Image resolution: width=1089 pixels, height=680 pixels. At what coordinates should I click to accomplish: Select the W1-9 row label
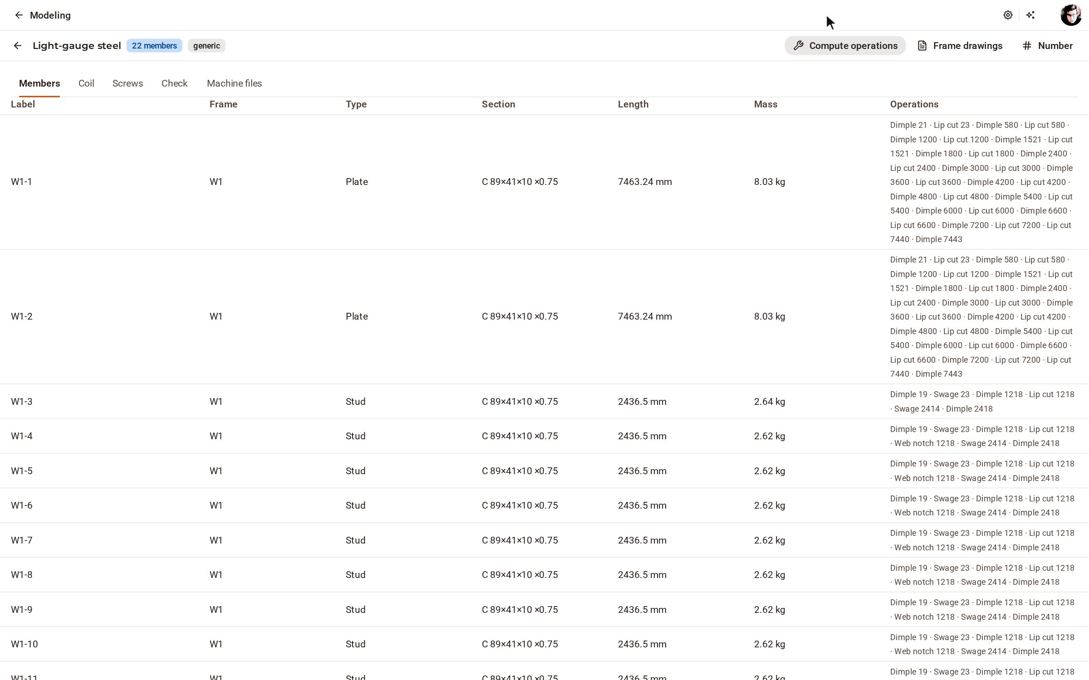pos(22,610)
